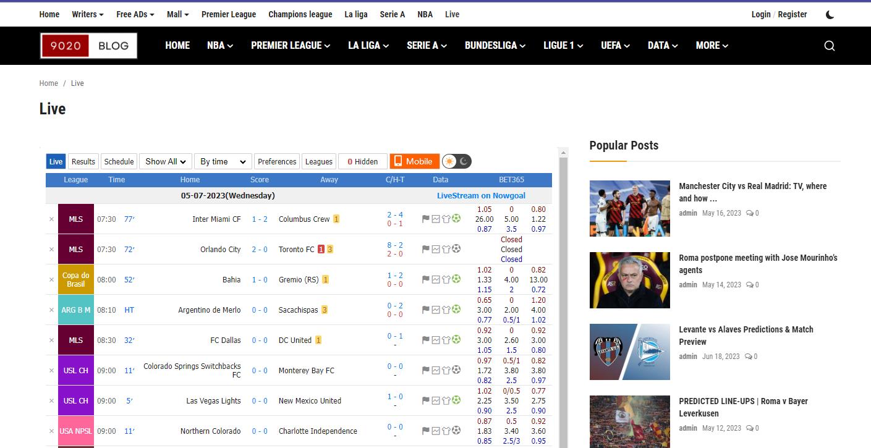Hide the Colorado Springs Switchbacks match row

51,371
